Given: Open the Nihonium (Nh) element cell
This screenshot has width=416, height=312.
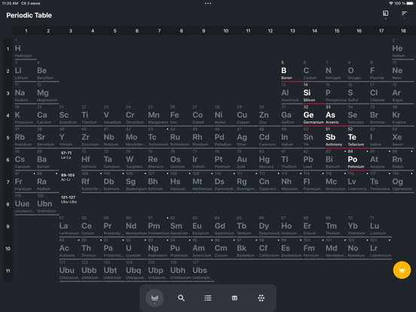Looking at the screenshot, I should [x=292, y=182].
